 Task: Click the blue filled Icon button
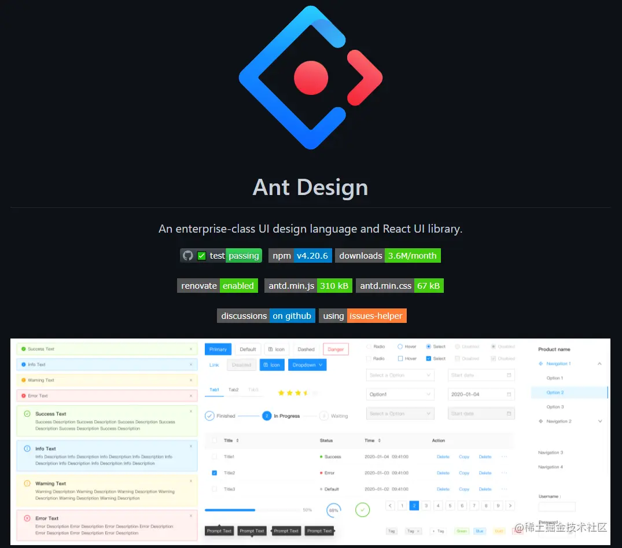coord(272,365)
